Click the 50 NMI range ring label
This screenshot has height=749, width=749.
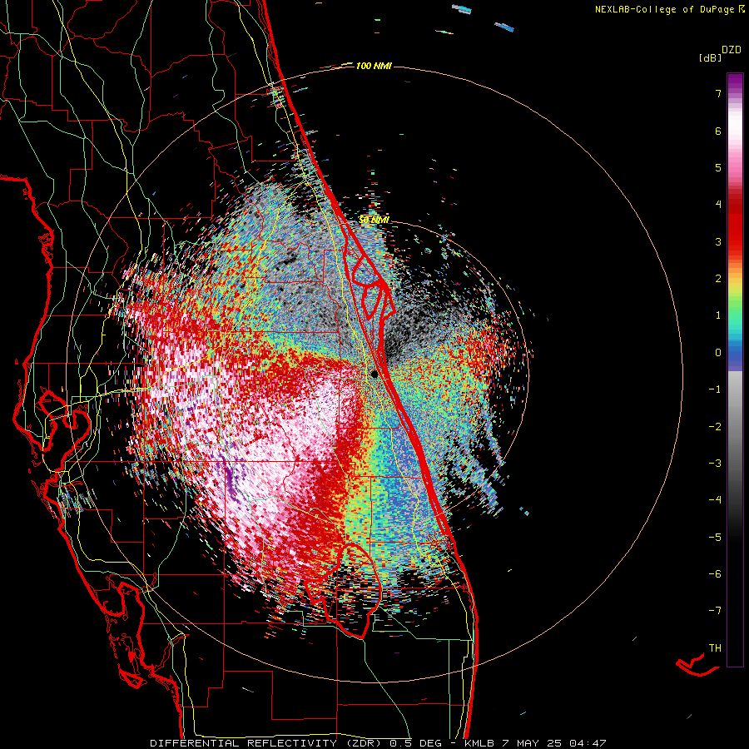click(x=374, y=220)
